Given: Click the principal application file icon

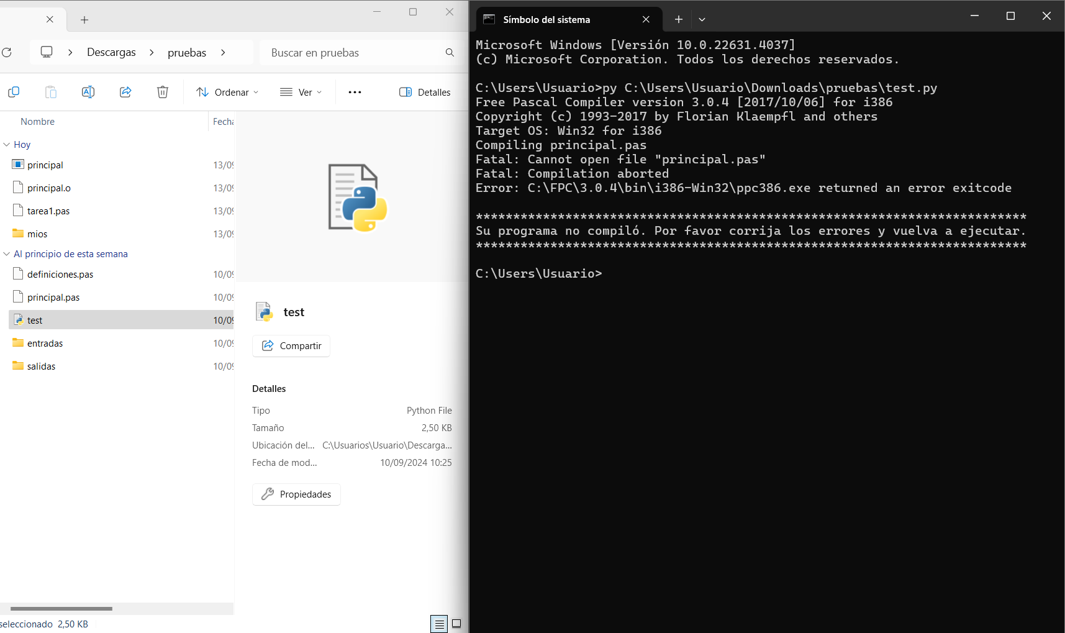Looking at the screenshot, I should [x=18, y=165].
